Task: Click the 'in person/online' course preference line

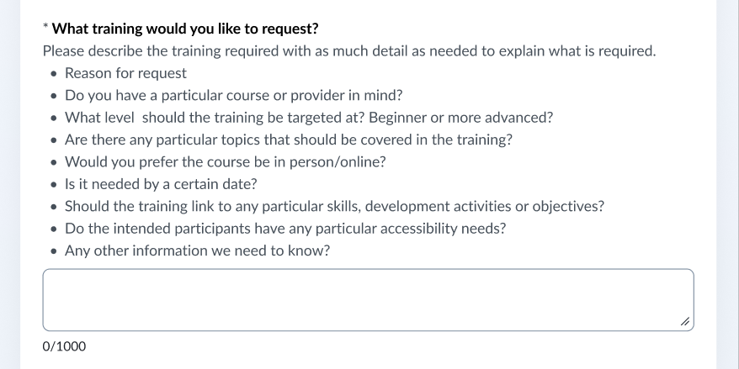Action: click(x=225, y=162)
